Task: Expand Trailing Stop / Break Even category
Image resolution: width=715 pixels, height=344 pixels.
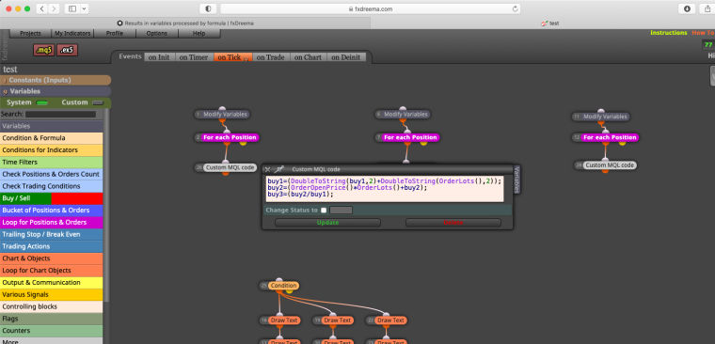Action: point(52,234)
